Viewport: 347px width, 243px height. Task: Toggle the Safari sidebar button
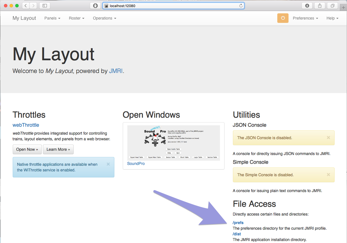pos(45,6)
